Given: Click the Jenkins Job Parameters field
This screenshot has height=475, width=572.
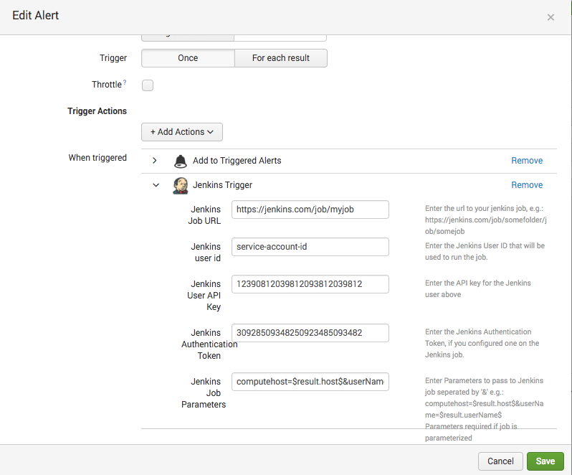Looking at the screenshot, I should click(x=310, y=382).
